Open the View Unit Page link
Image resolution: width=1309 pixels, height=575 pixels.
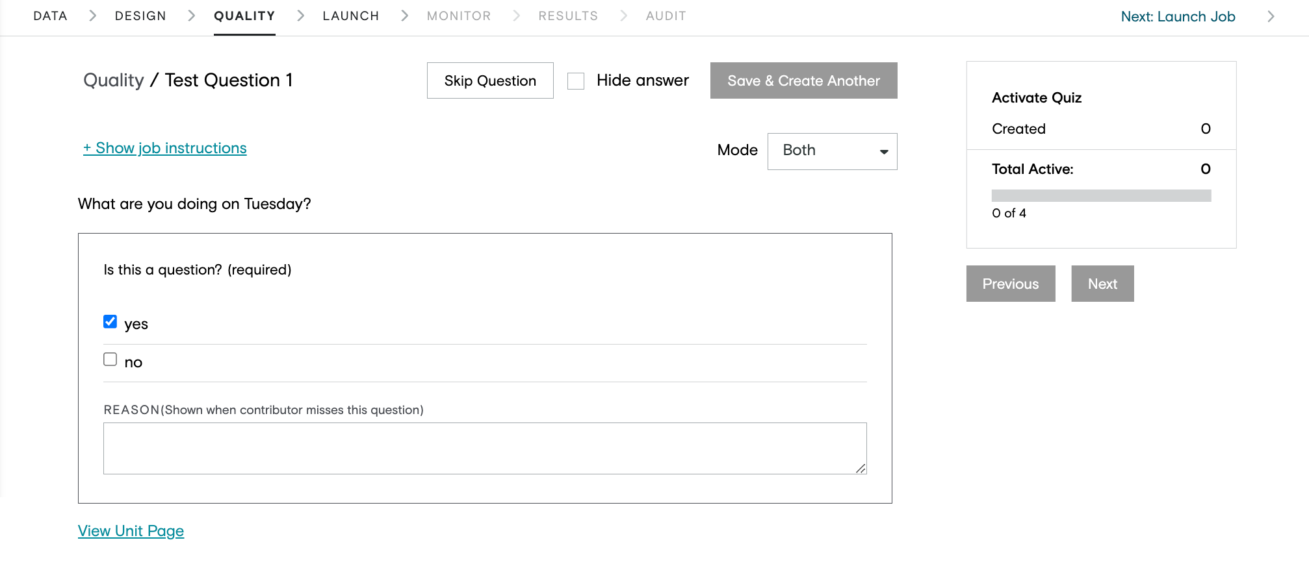(x=131, y=531)
